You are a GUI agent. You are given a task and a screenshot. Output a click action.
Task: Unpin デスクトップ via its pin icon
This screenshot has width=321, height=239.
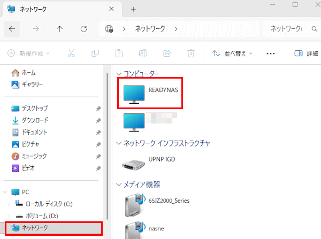click(x=98, y=109)
